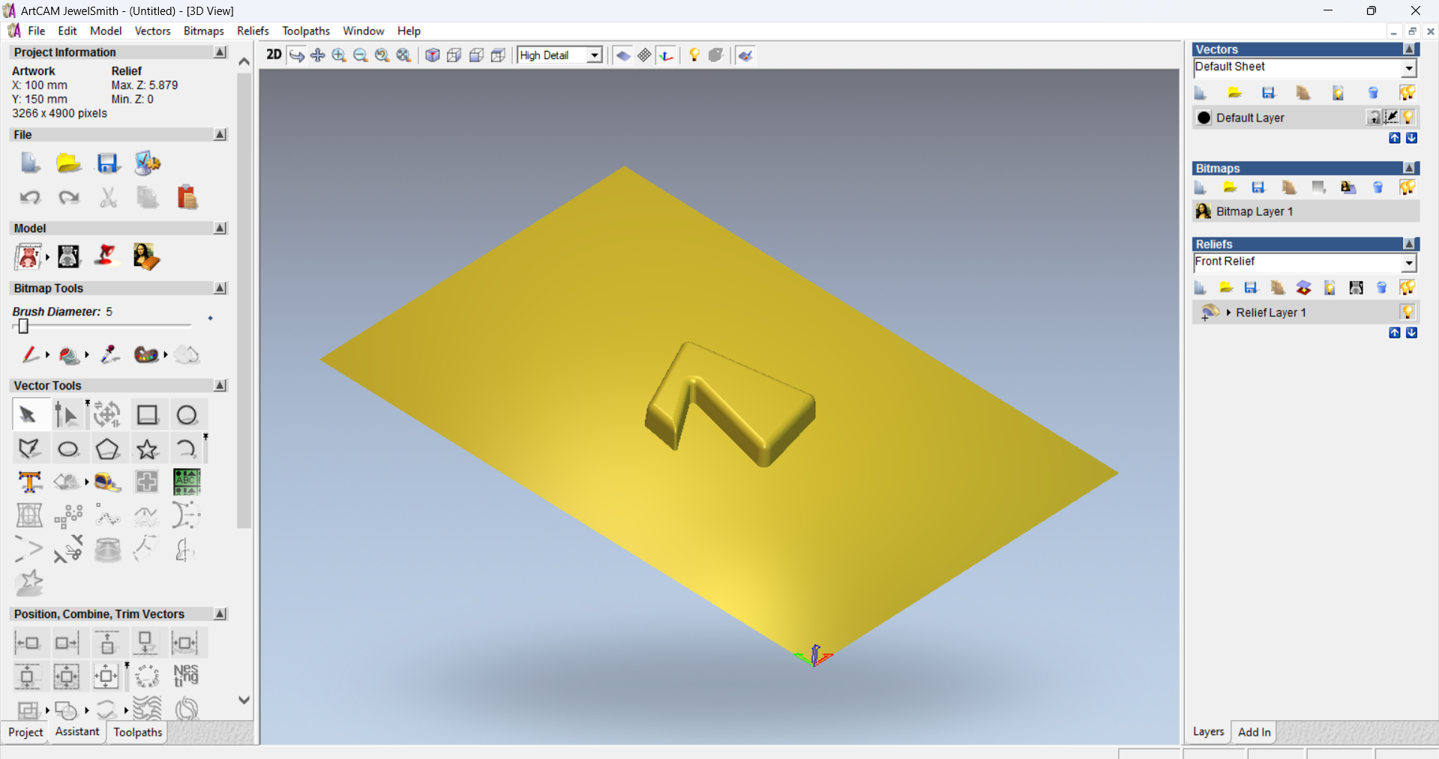Select the Create Rectangle vector tool
This screenshot has width=1439, height=759.
coord(147,414)
